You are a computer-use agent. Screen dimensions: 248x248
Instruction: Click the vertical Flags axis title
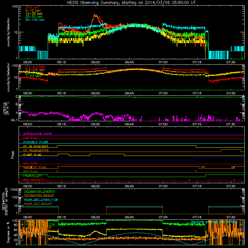[12, 155]
